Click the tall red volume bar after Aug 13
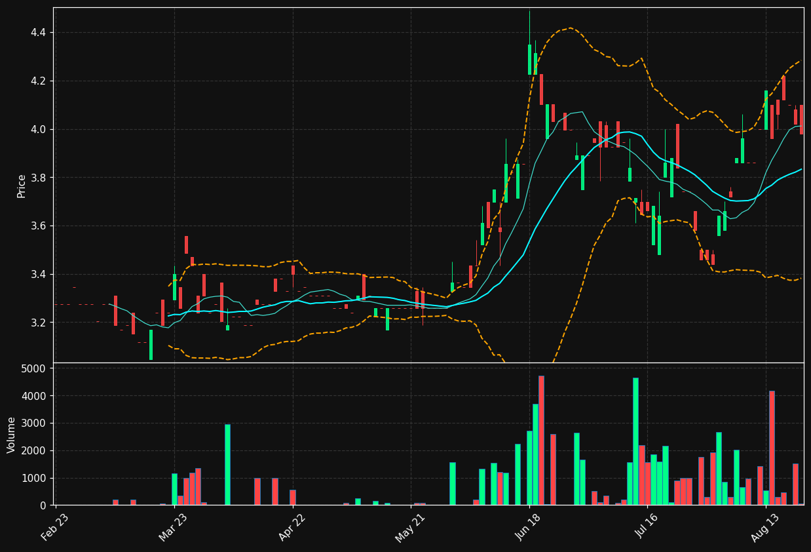The width and height of the screenshot is (811, 552). [772, 448]
